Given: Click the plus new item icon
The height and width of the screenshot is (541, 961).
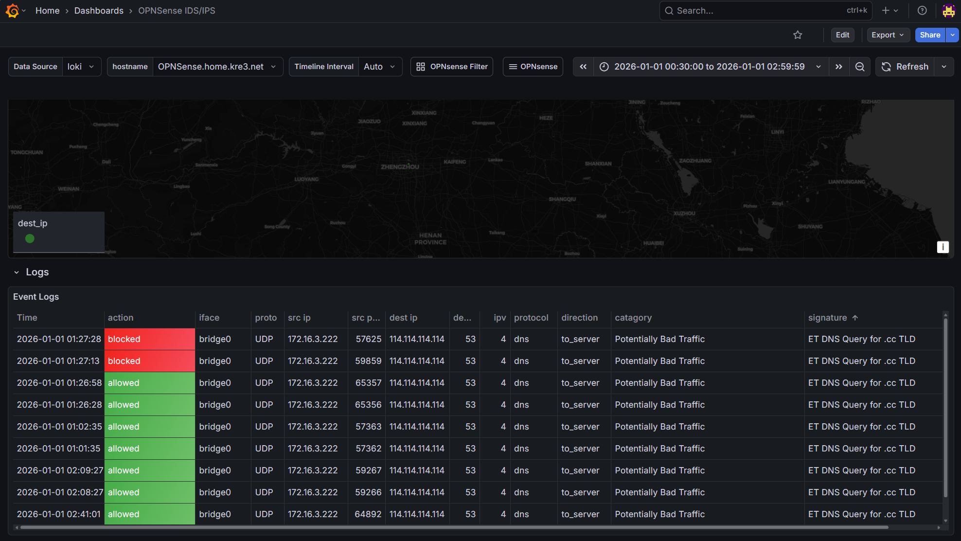Looking at the screenshot, I should click(x=886, y=11).
